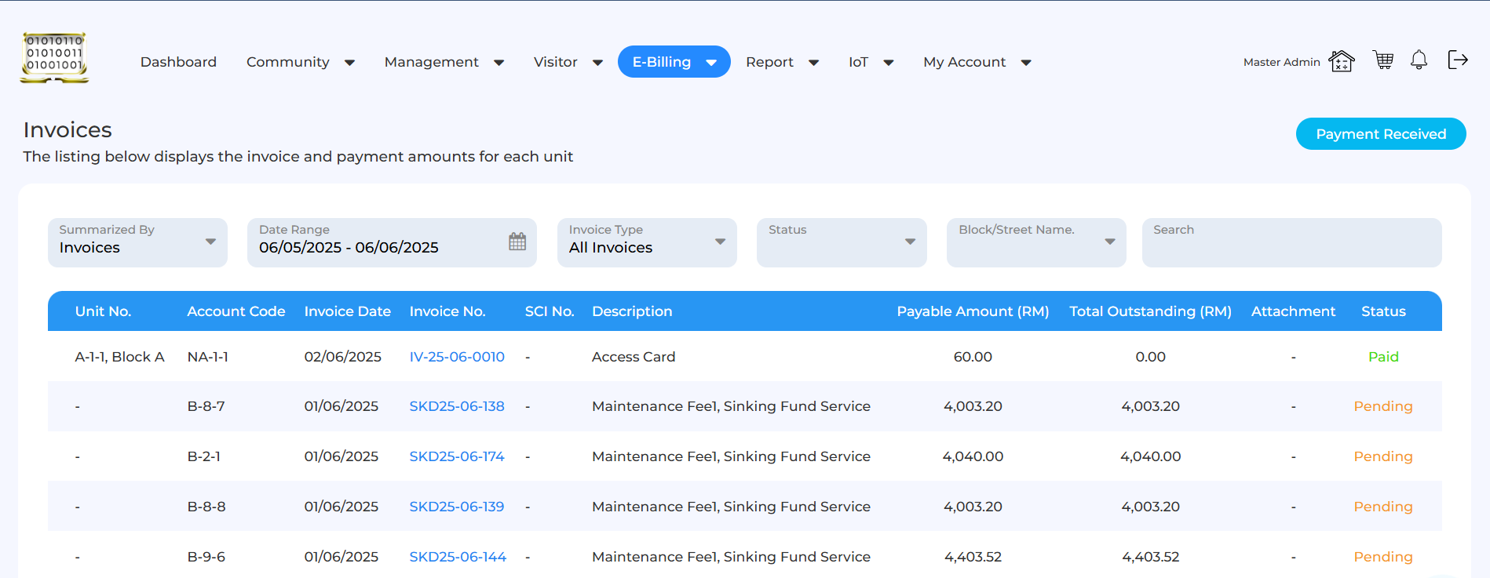
Task: Click the Unit No. column header
Action: point(103,311)
